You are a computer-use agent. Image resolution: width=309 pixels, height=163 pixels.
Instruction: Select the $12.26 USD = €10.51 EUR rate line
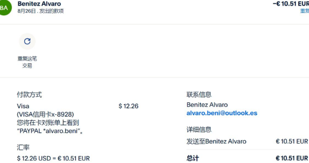(x=53, y=158)
